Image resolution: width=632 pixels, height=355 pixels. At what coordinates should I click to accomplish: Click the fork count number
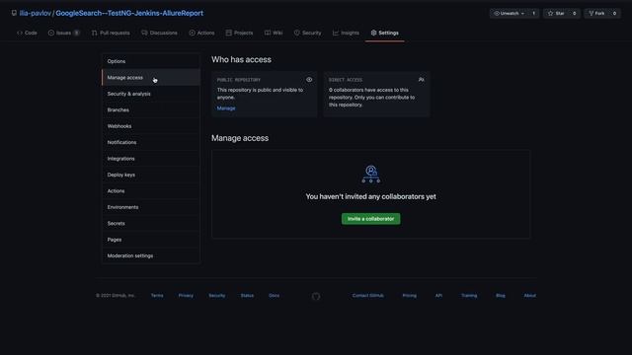coord(614,13)
